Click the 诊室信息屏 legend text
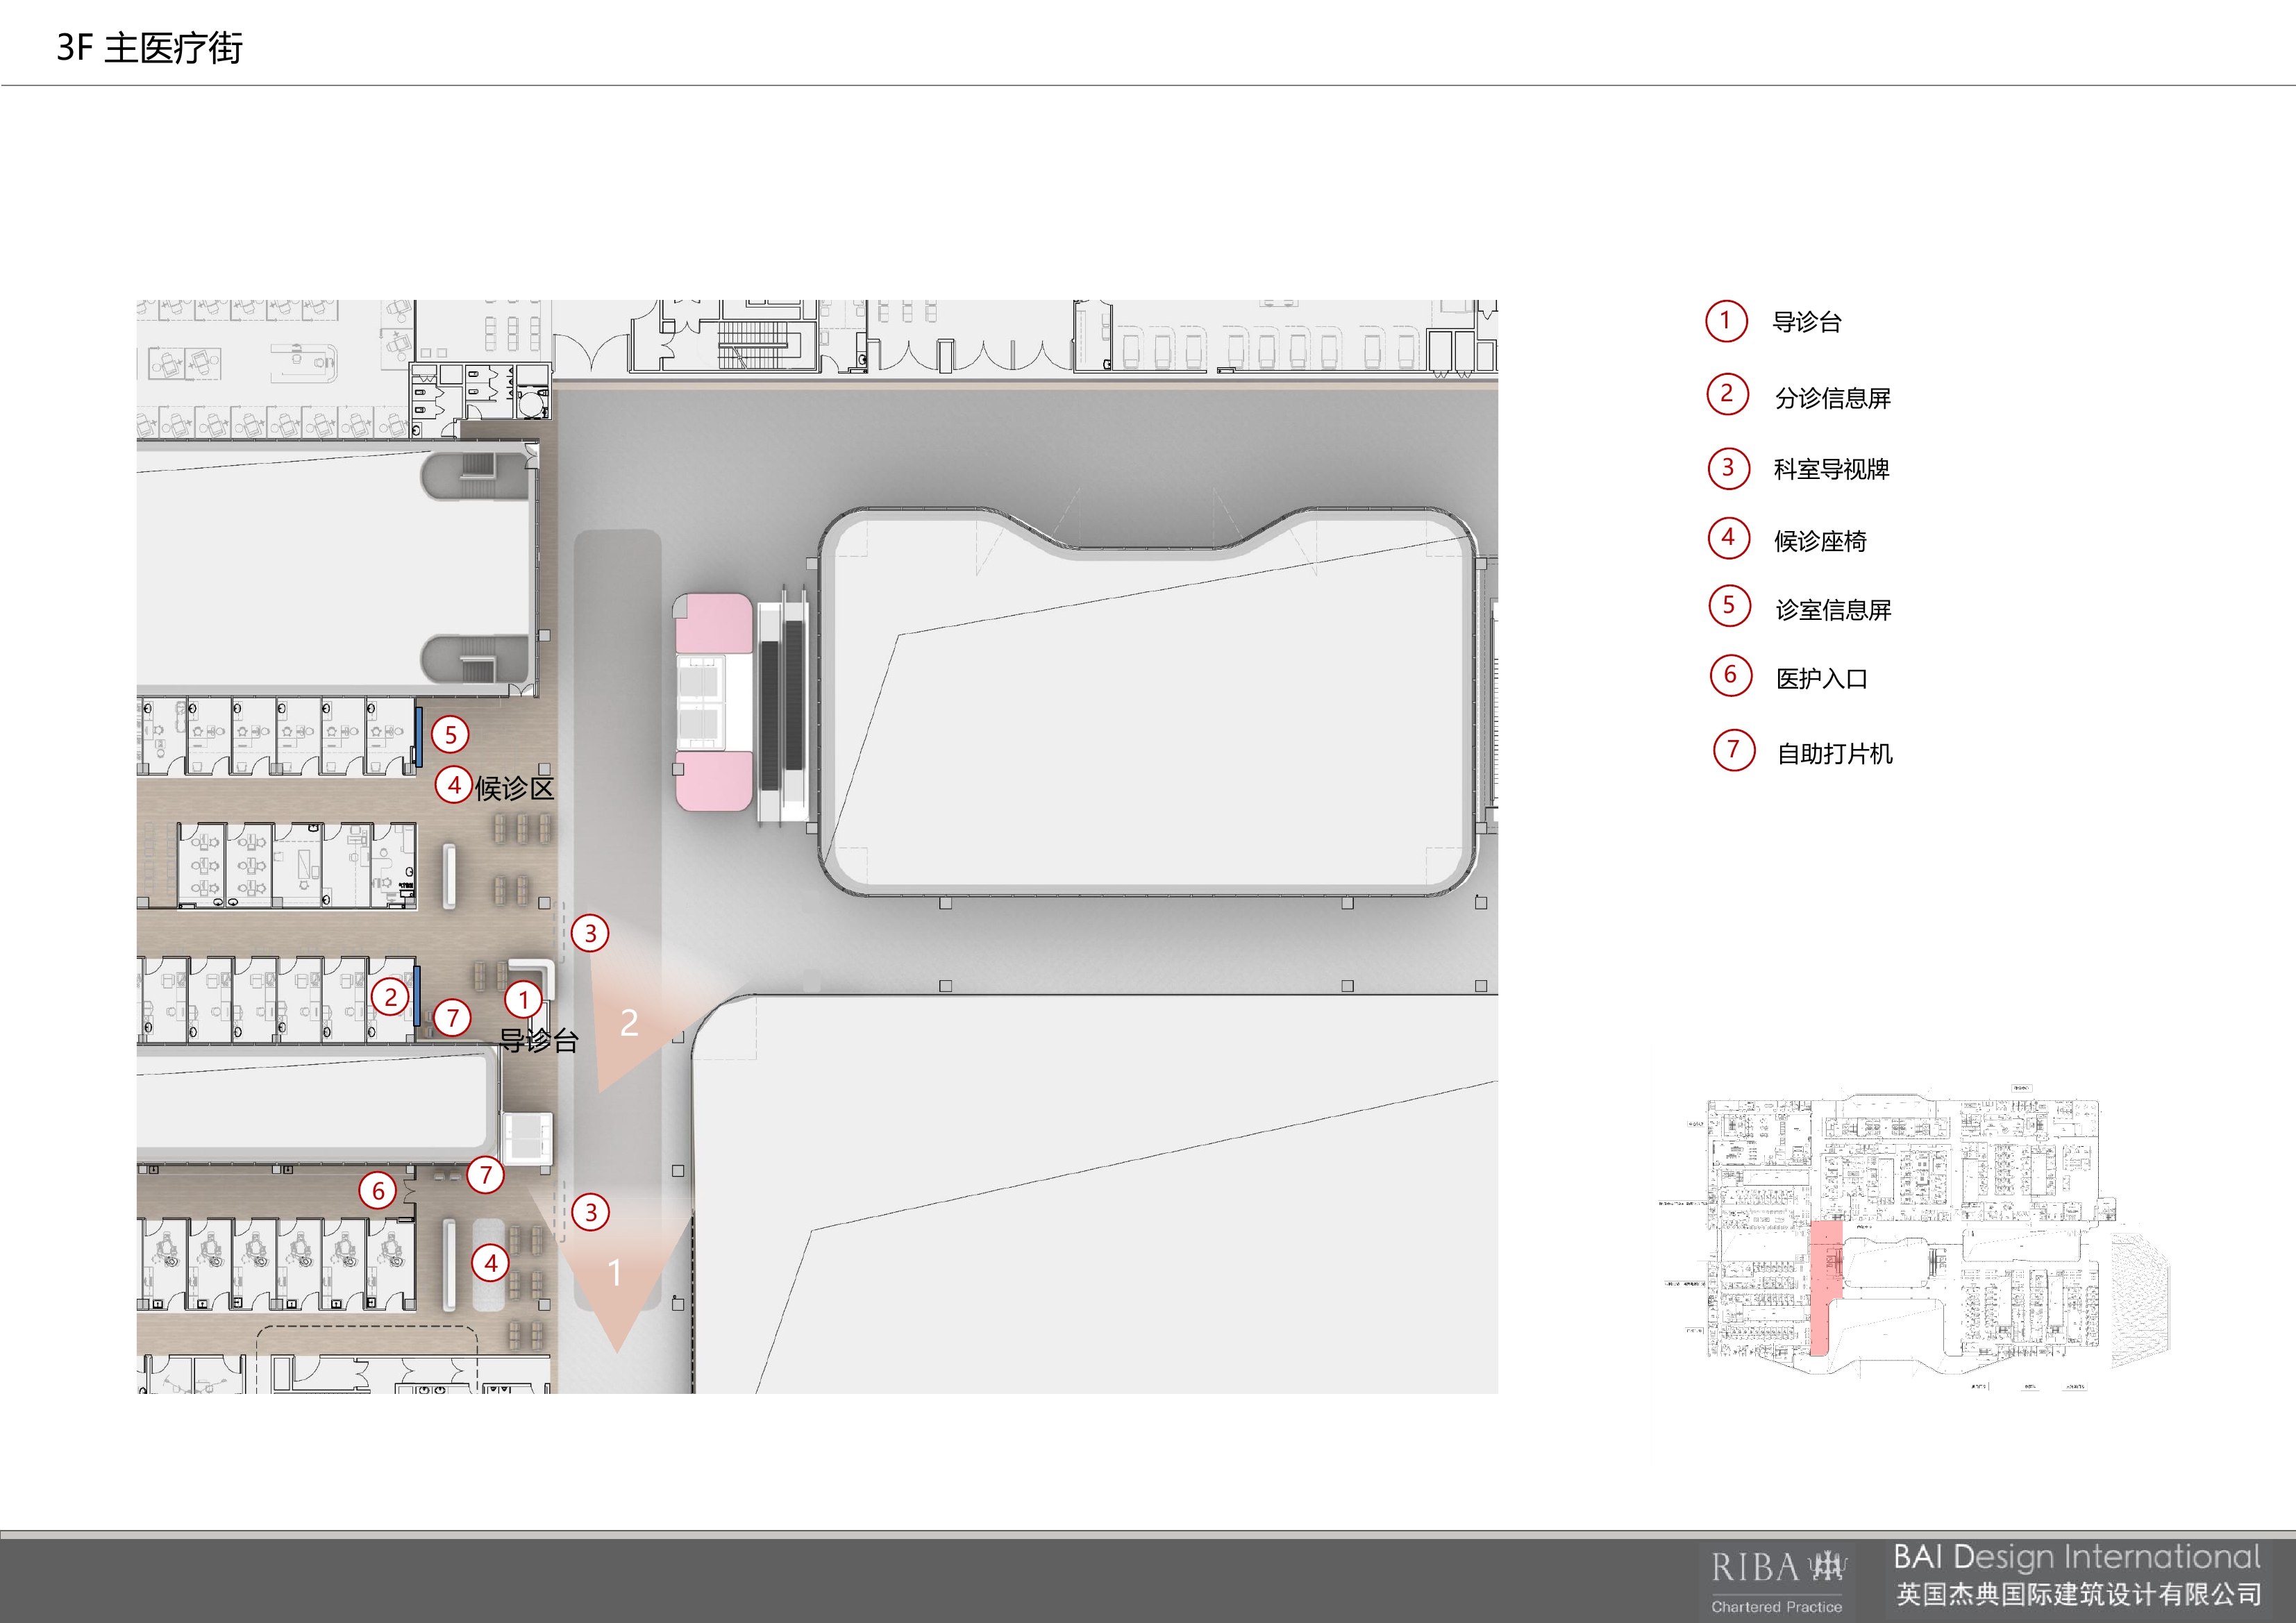2296x1623 pixels. coord(1833,610)
